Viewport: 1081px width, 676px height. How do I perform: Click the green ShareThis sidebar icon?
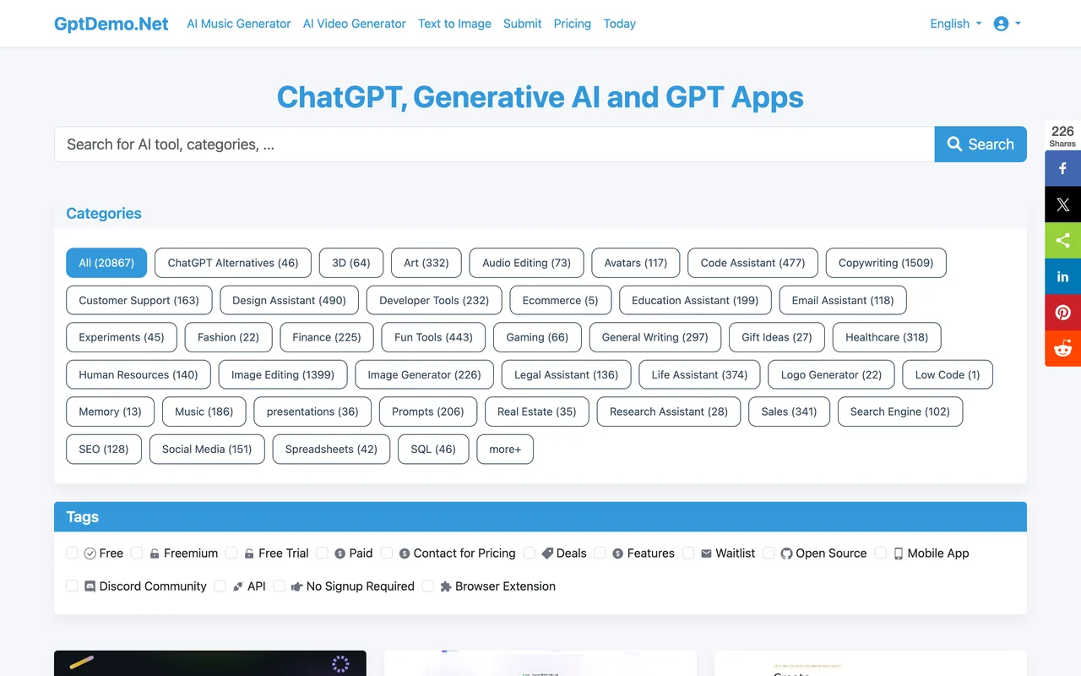tap(1063, 241)
